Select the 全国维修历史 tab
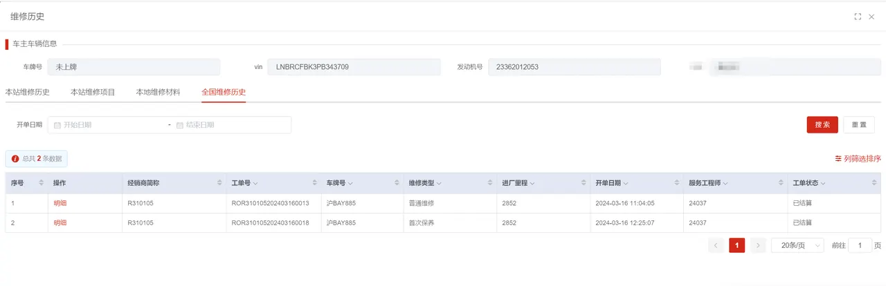 coord(224,92)
